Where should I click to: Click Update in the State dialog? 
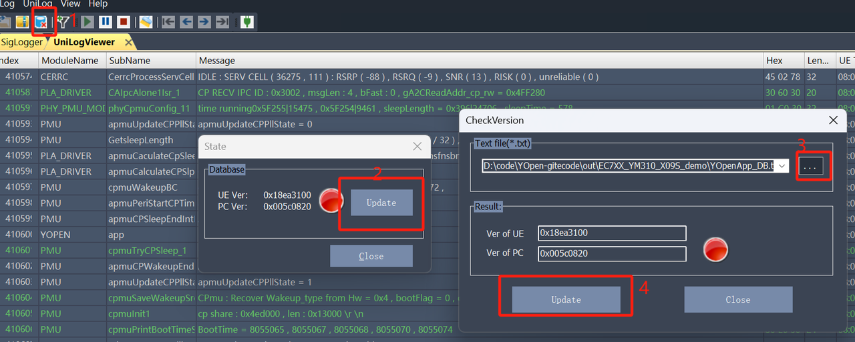coord(381,203)
